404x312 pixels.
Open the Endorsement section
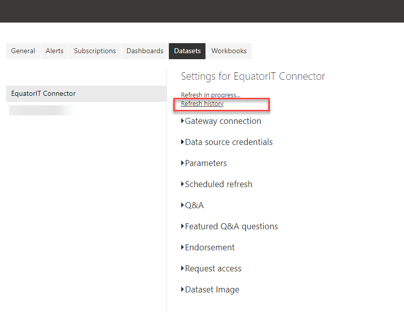pos(210,247)
